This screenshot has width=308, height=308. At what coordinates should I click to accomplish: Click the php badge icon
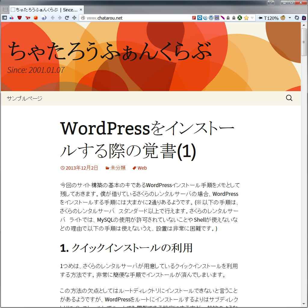[x=217, y=18]
